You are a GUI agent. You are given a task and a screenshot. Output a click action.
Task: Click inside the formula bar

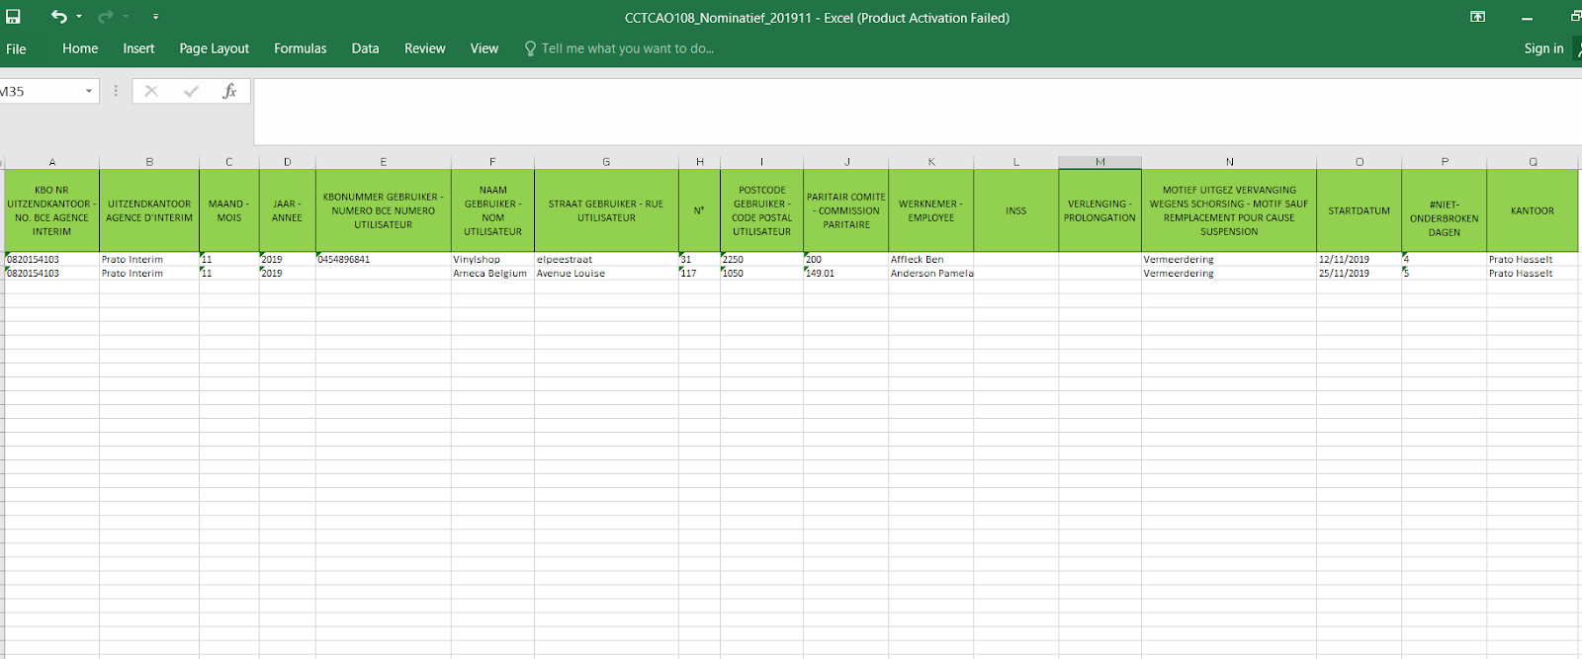pyautogui.click(x=918, y=112)
